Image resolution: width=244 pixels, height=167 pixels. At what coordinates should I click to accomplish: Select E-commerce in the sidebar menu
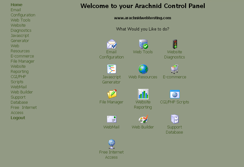[x=22, y=56]
